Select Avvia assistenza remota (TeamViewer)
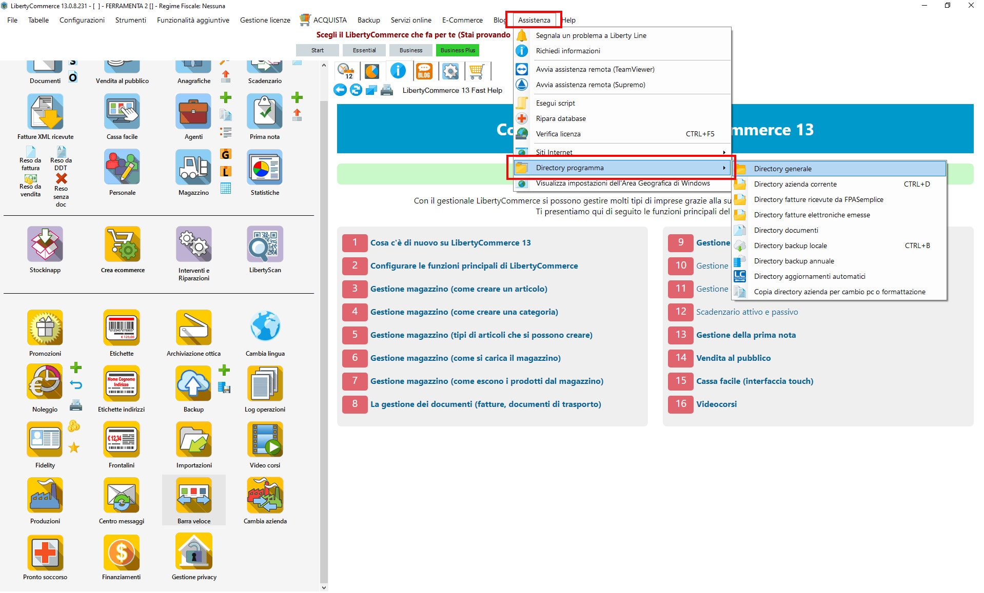The image size is (984, 593). 622,69
